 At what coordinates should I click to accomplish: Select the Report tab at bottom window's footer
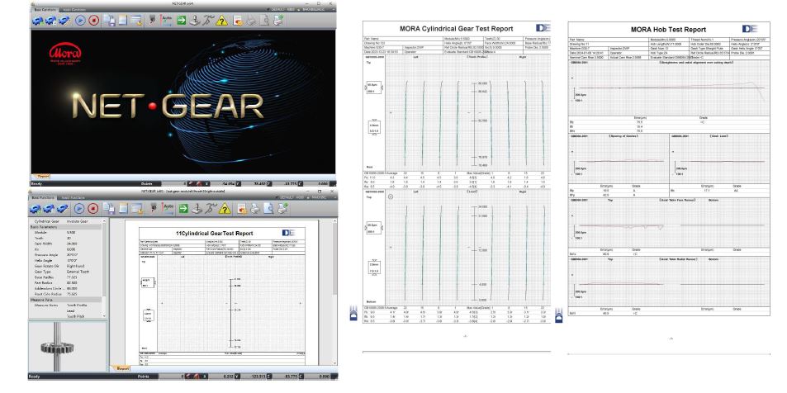click(123, 368)
